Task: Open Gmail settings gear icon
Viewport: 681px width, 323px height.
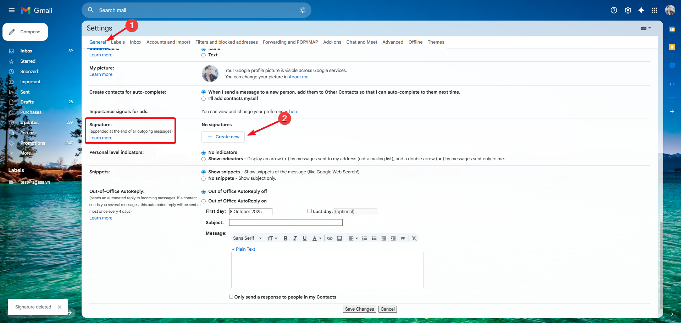Action: coord(628,10)
